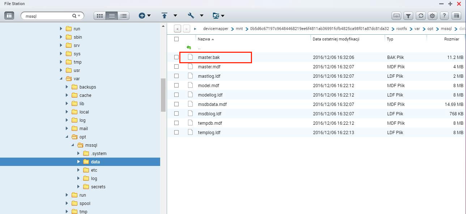Click the filter funnel icon
466x214 pixels.
click(x=409, y=16)
